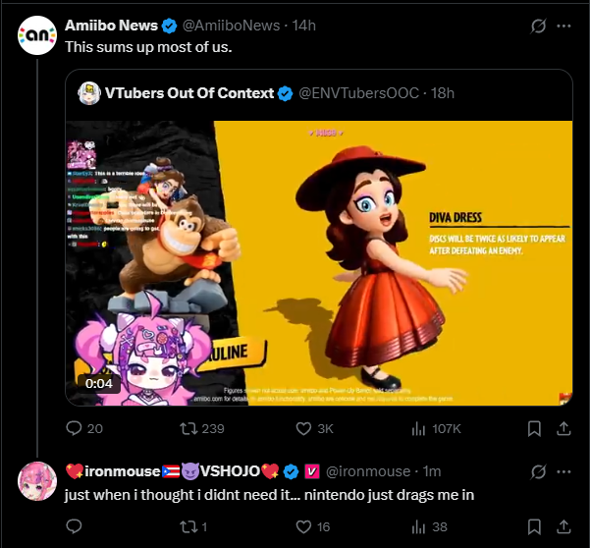Share the Amiibo News tweet

564,428
